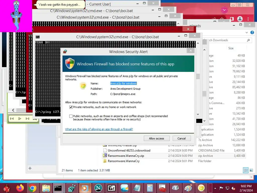Uncheck the Private networks checkbox
The image size is (257, 193).
(71, 107)
